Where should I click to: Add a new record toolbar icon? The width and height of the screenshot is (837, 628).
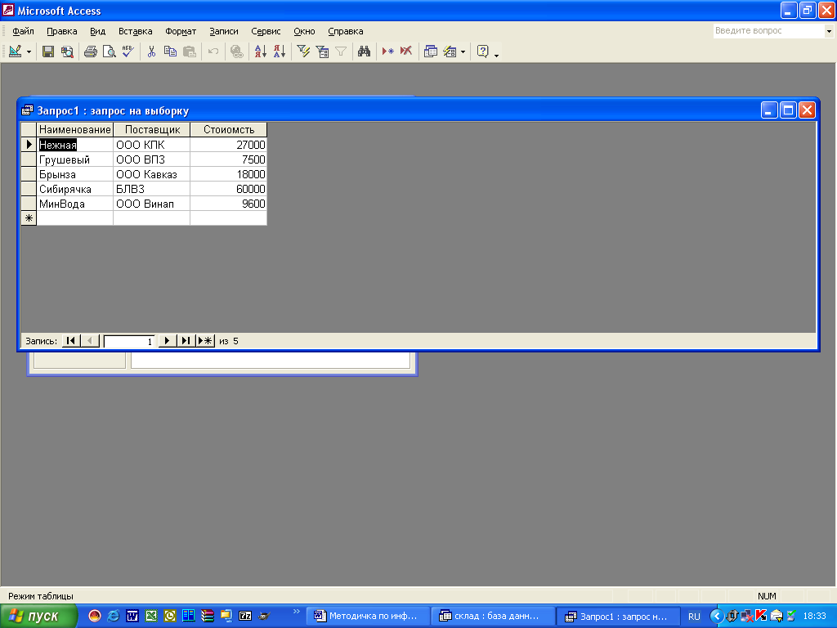[x=388, y=52]
